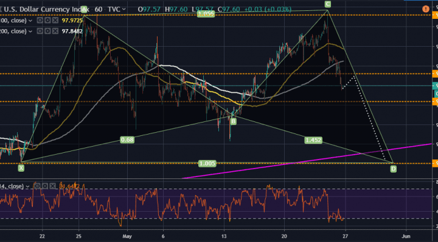Expand the RSI indicator dropdown arrow
438x242 pixels.
pyautogui.click(x=27, y=186)
